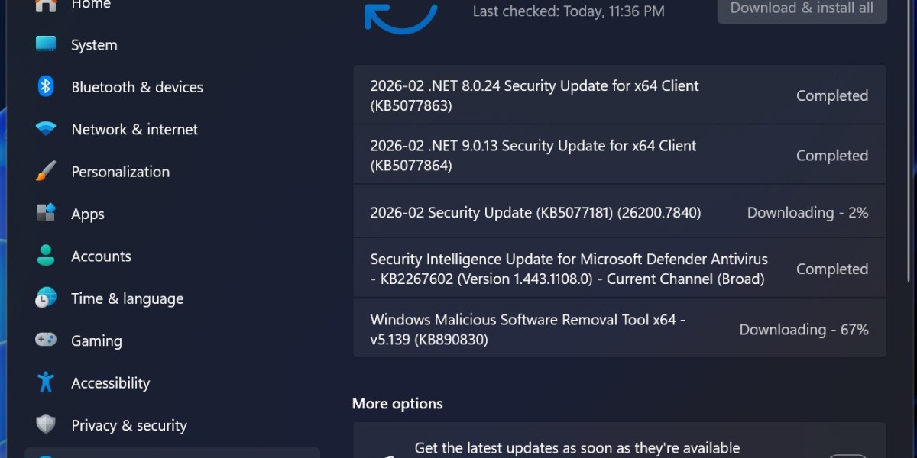The image size is (917, 458).
Task: Open the Accessibility settings page
Action: [x=110, y=383]
